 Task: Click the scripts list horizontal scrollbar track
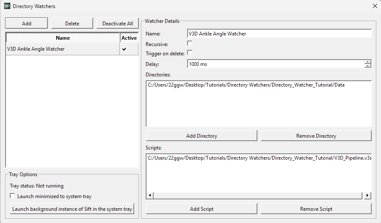click(258, 196)
